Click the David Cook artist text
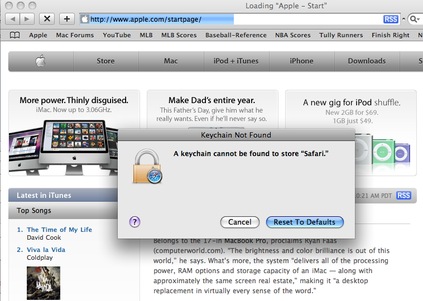This screenshot has height=301, width=423. coord(44,237)
